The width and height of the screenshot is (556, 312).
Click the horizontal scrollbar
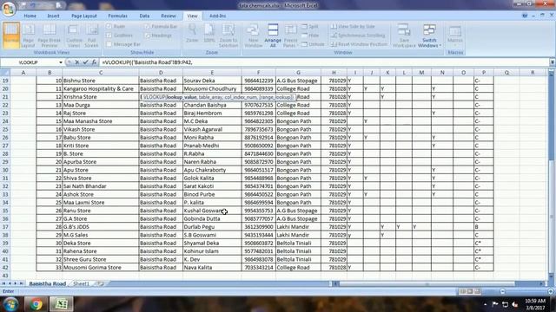click(x=438, y=283)
